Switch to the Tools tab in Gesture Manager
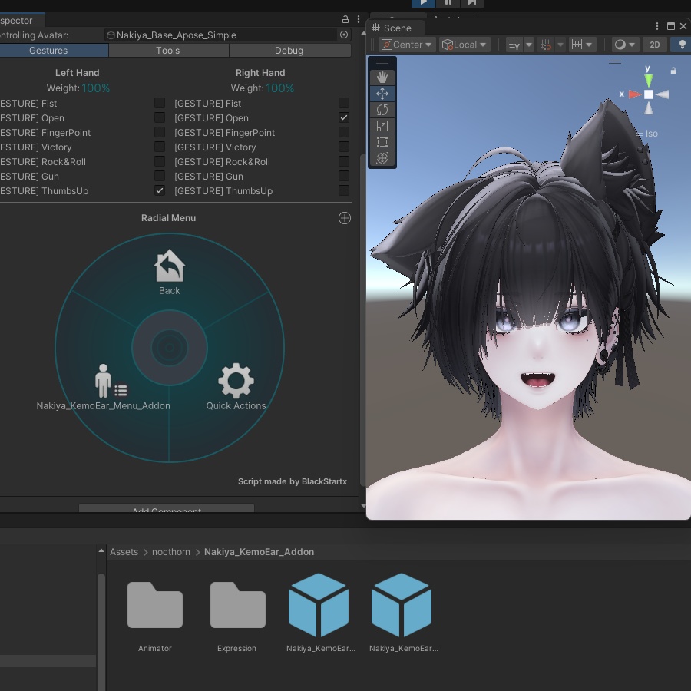 tap(167, 51)
